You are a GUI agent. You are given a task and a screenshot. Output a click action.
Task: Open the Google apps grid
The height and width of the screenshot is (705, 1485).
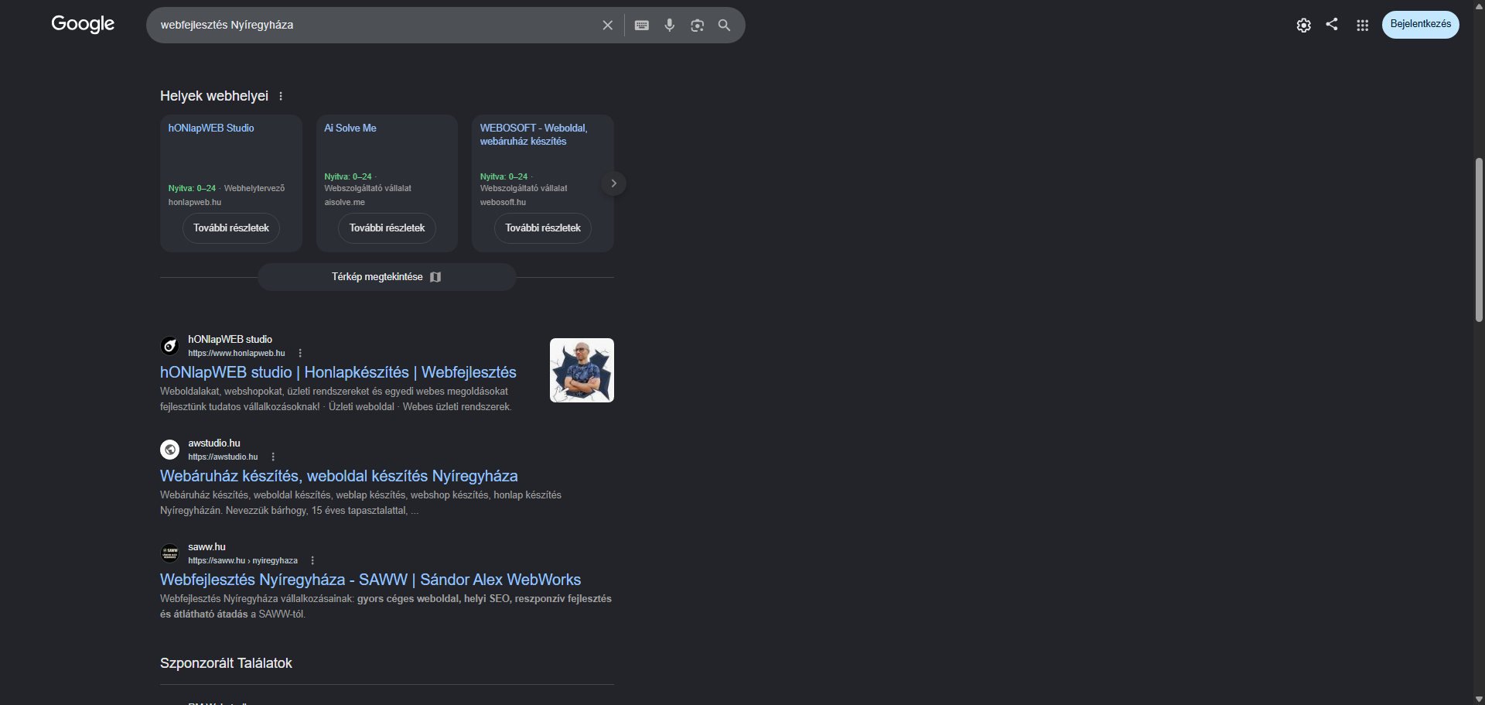coord(1363,25)
